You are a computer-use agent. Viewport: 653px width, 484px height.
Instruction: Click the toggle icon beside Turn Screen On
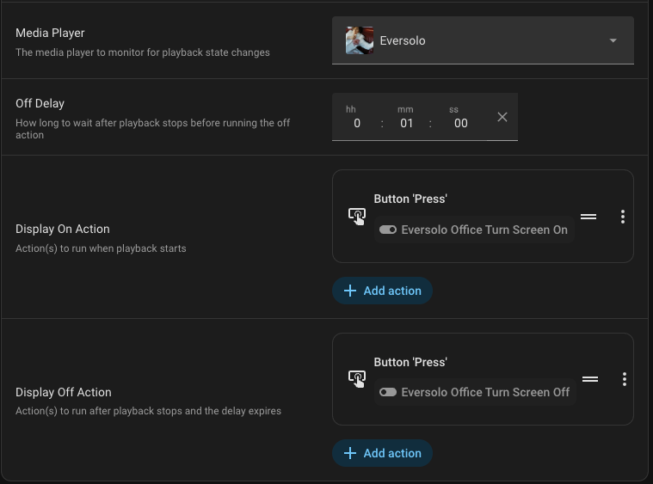[388, 230]
